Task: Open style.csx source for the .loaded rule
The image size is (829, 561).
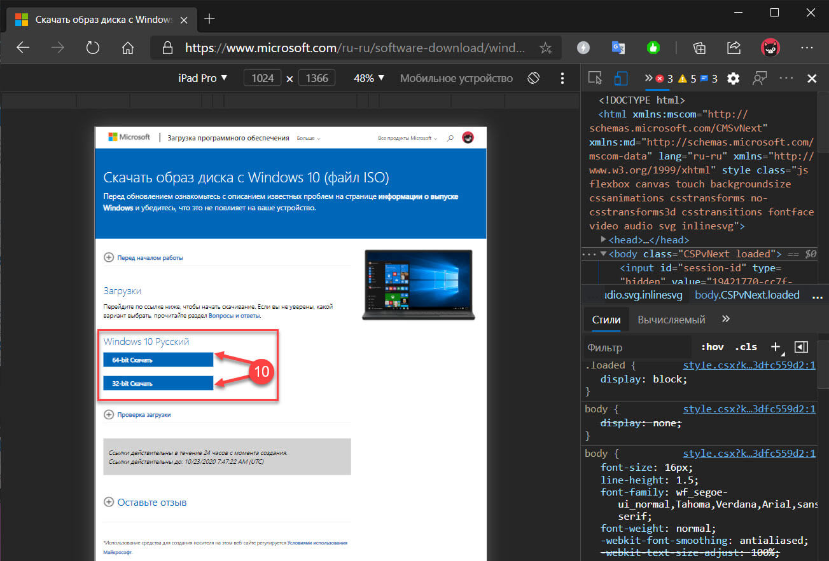Action: (749, 365)
